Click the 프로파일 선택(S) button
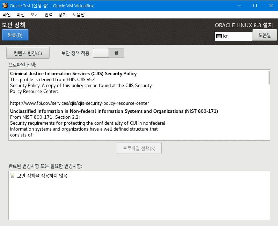This screenshot has height=226, width=278. coord(139,148)
